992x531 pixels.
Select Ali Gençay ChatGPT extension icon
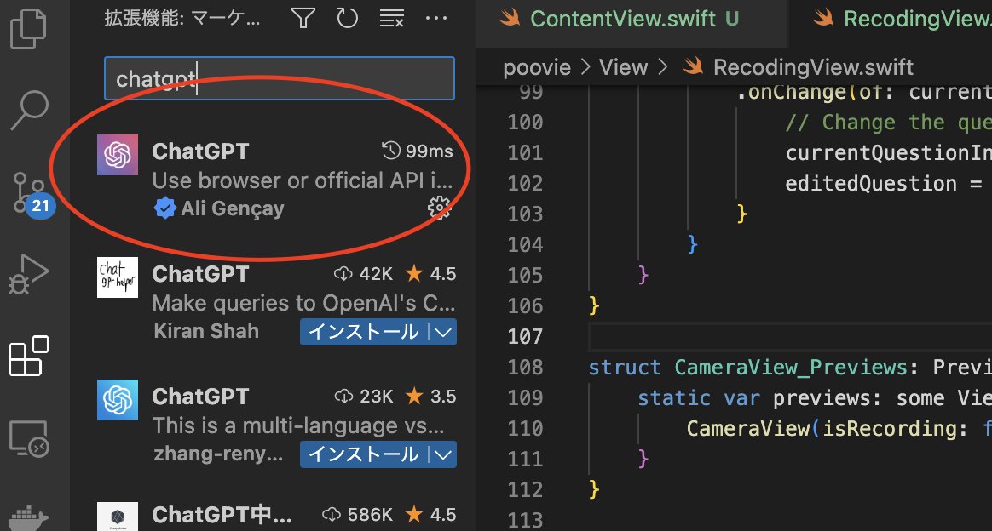coord(117,155)
